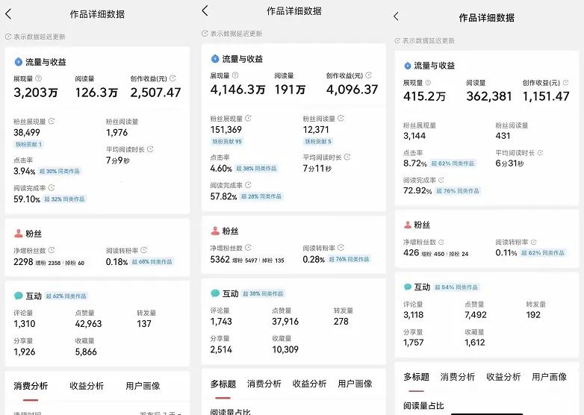Tap the help icon beside 展现量 above 4,146.3万
Image resolution: width=584 pixels, height=415 pixels.
[x=235, y=75]
